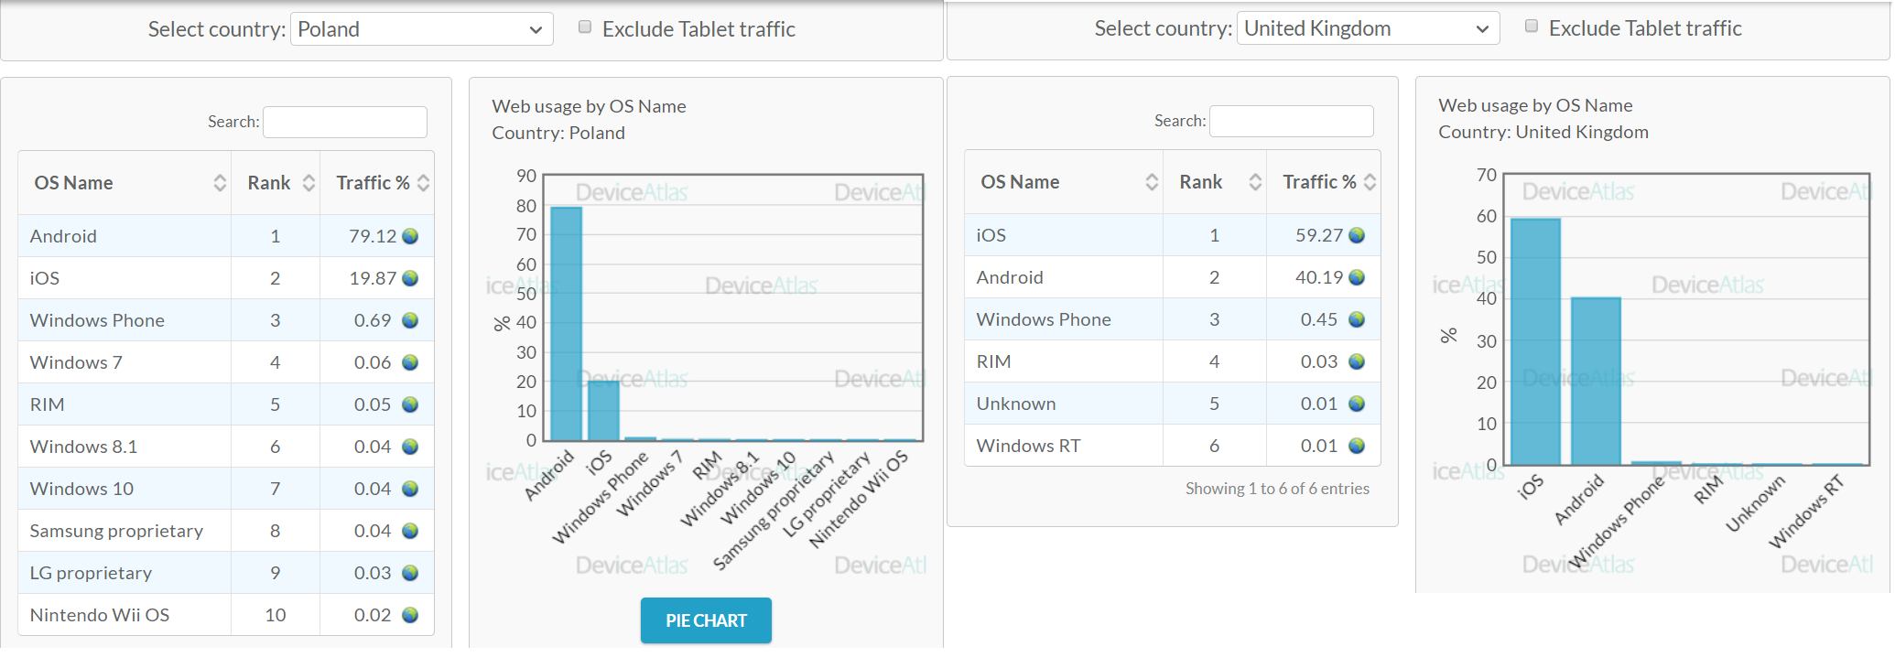Focus the United Kingdom table search field

click(x=1291, y=121)
